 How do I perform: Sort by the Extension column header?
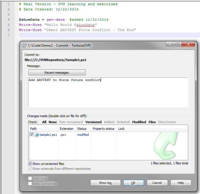point(67,129)
